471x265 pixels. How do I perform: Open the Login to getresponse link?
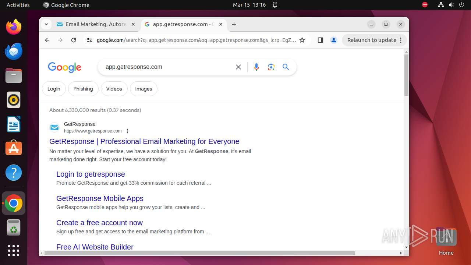tap(91, 174)
